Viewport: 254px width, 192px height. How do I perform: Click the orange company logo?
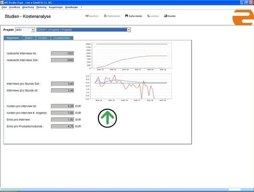point(243,17)
